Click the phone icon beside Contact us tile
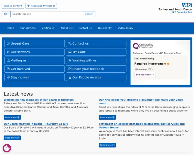194x155 pixels. point(70,43)
